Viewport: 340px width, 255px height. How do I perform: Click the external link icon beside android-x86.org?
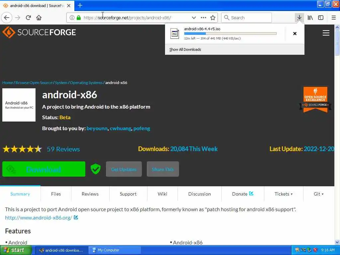(x=76, y=217)
